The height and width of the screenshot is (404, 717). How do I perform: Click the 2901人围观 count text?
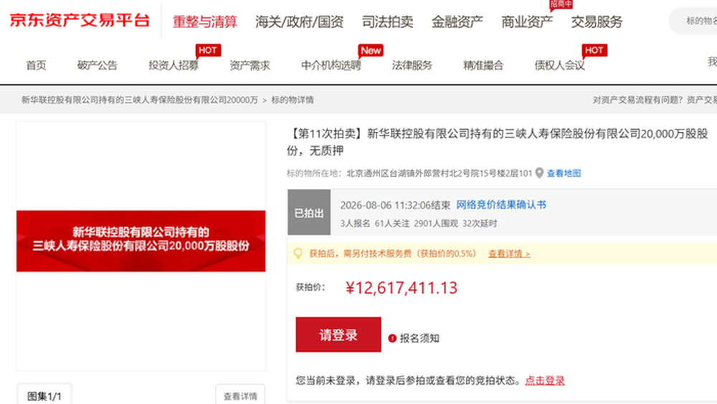[436, 223]
